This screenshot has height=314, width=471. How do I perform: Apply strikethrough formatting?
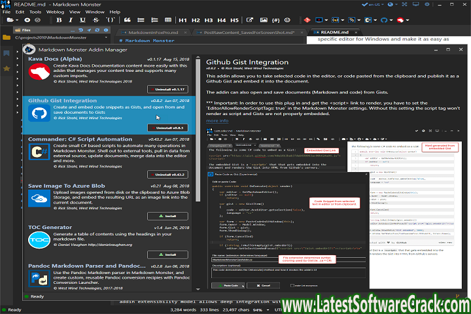(96, 20)
